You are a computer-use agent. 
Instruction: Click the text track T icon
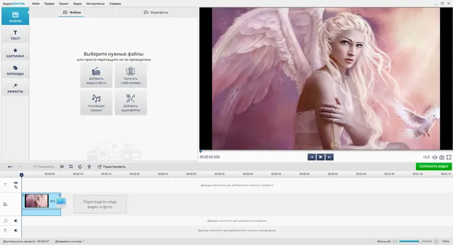[x=5, y=185]
